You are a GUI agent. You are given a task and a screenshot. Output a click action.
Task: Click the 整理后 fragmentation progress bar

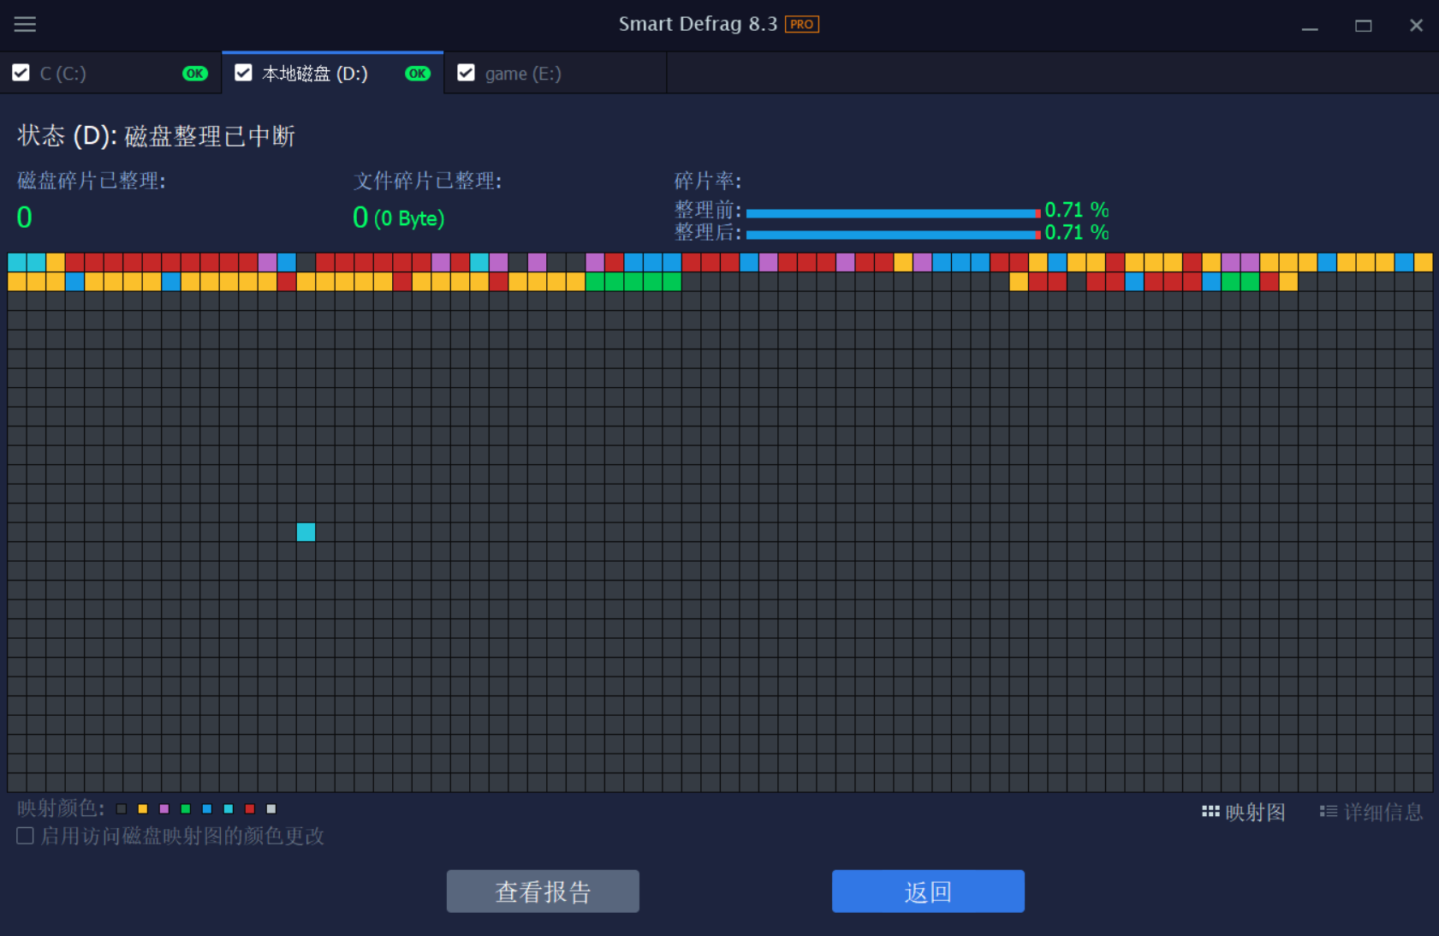click(894, 235)
